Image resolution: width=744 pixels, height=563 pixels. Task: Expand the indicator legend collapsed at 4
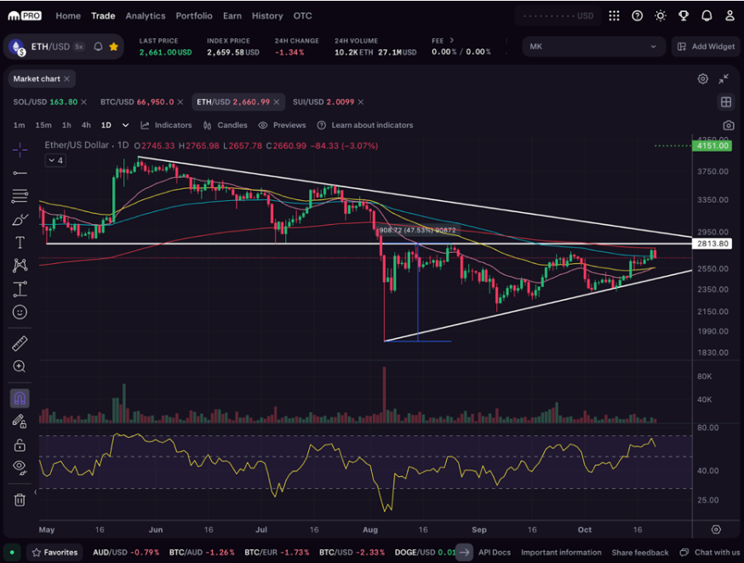pos(54,160)
